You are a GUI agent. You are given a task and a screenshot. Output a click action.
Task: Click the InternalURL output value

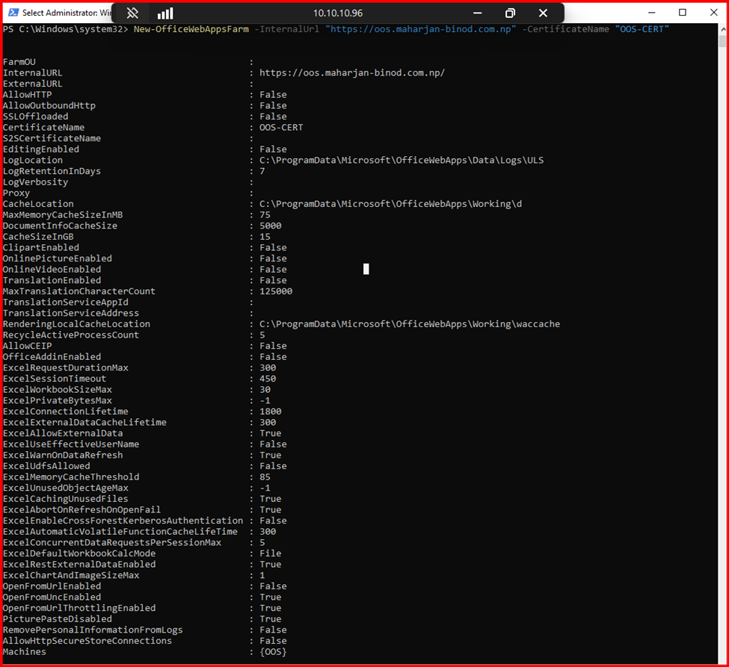click(352, 73)
